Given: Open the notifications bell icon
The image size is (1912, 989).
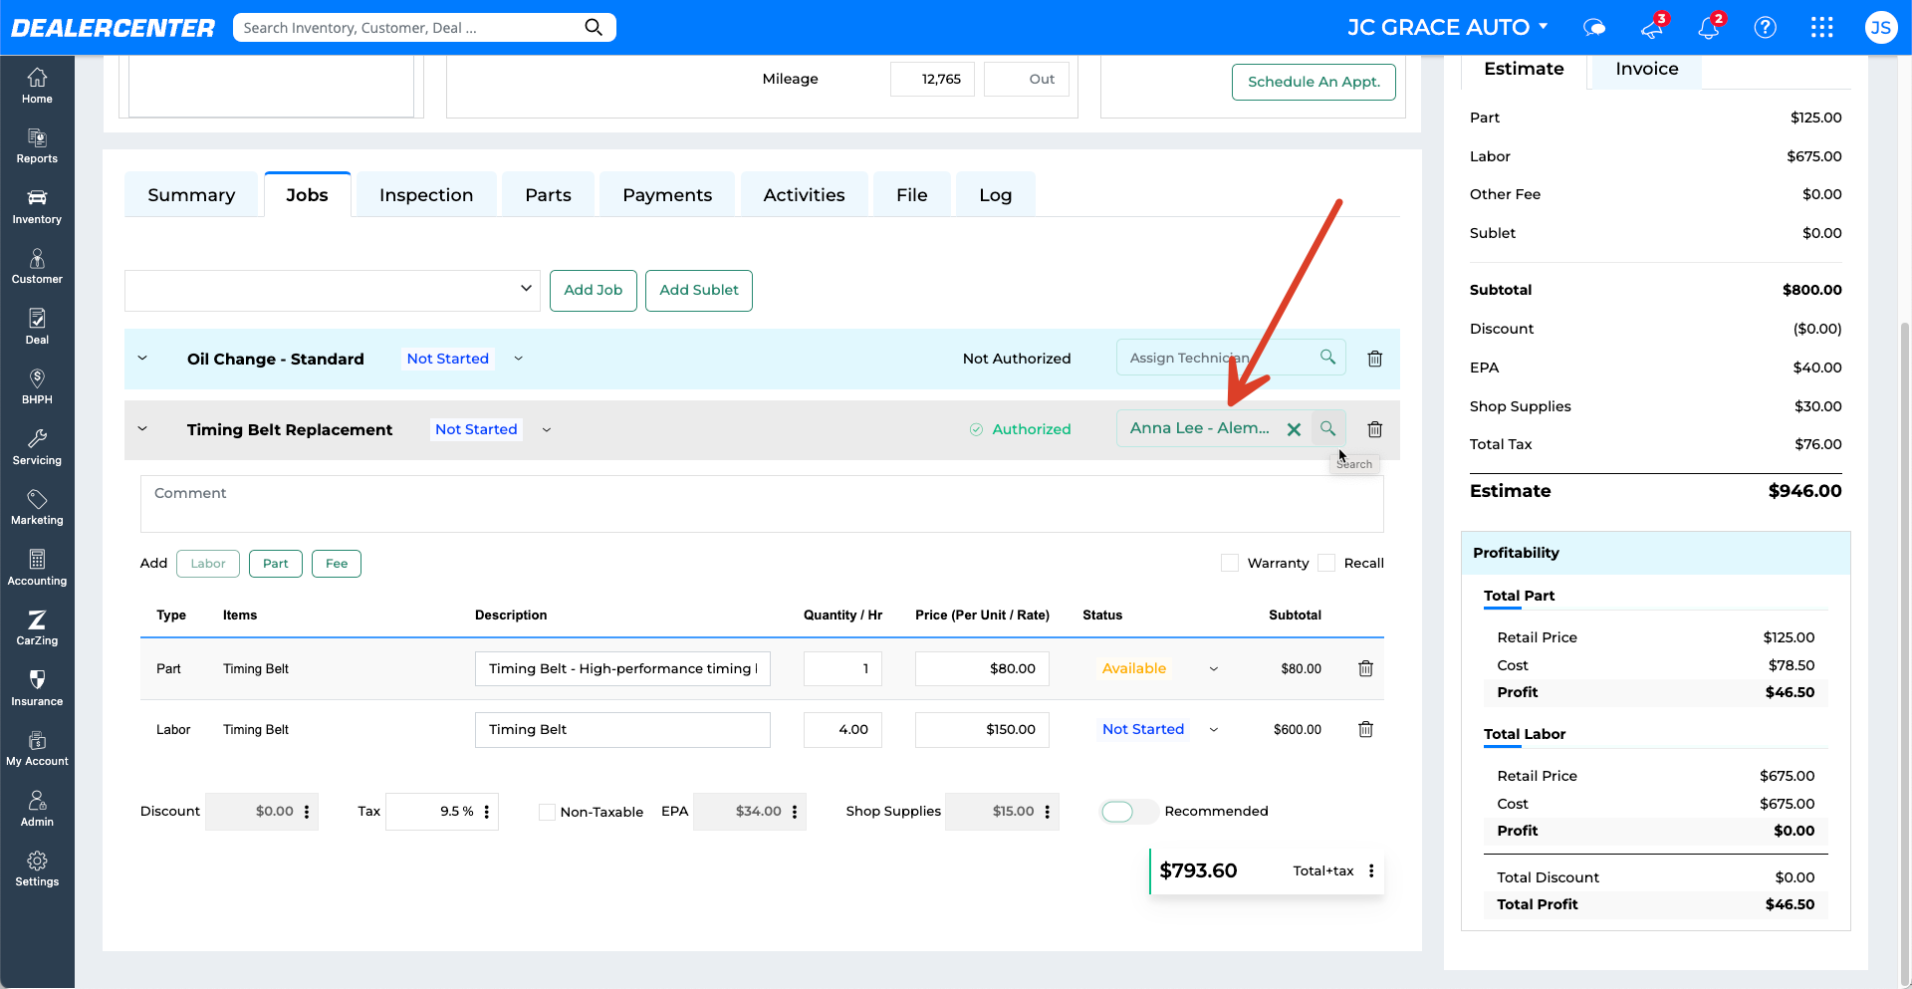Looking at the screenshot, I should coord(1710,27).
